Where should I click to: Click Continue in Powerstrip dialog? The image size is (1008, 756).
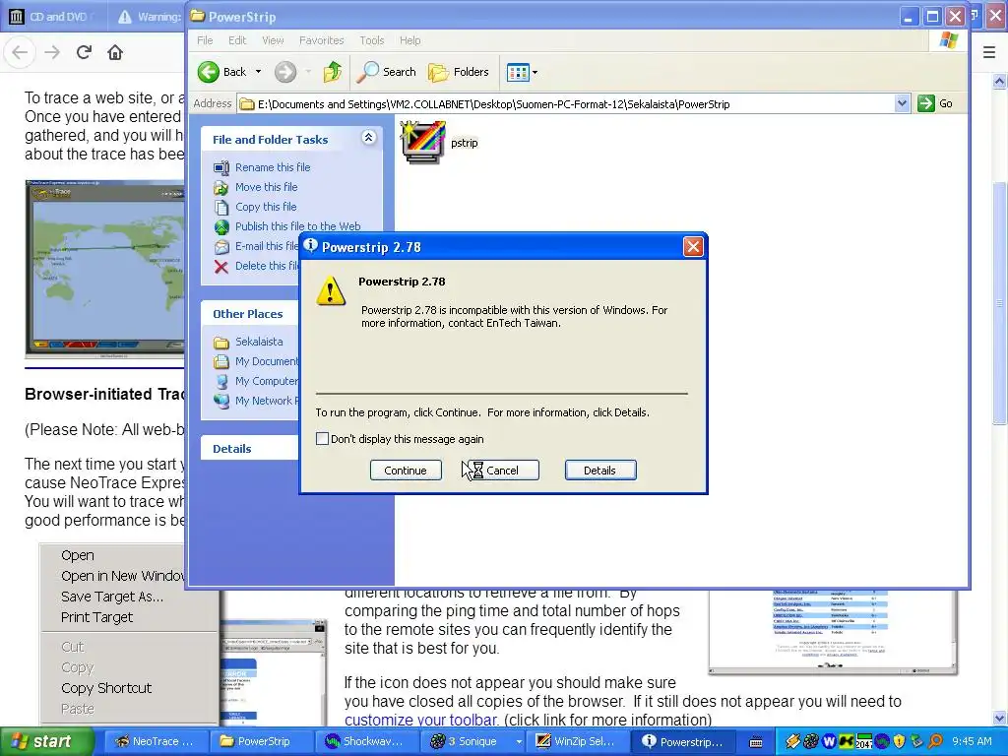coord(406,471)
